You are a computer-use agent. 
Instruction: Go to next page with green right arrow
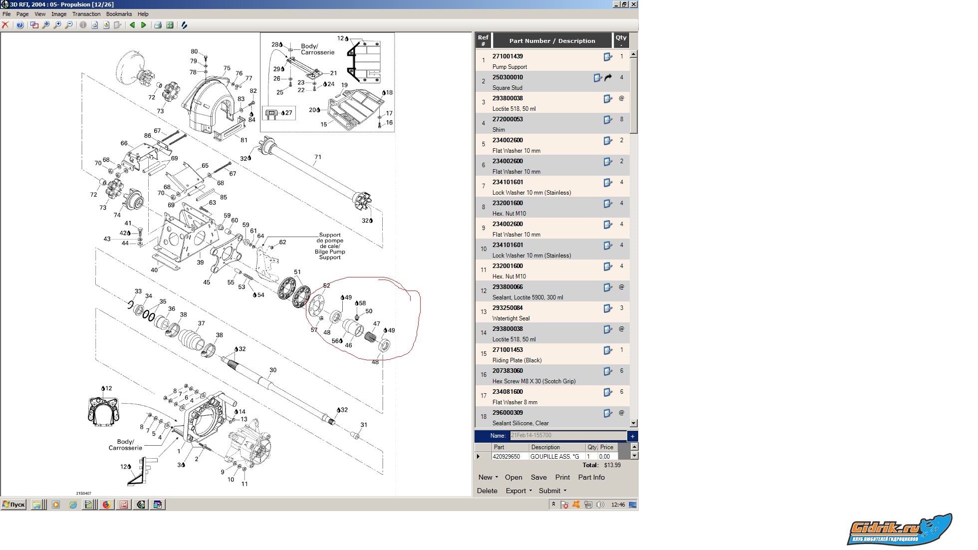pyautogui.click(x=144, y=25)
